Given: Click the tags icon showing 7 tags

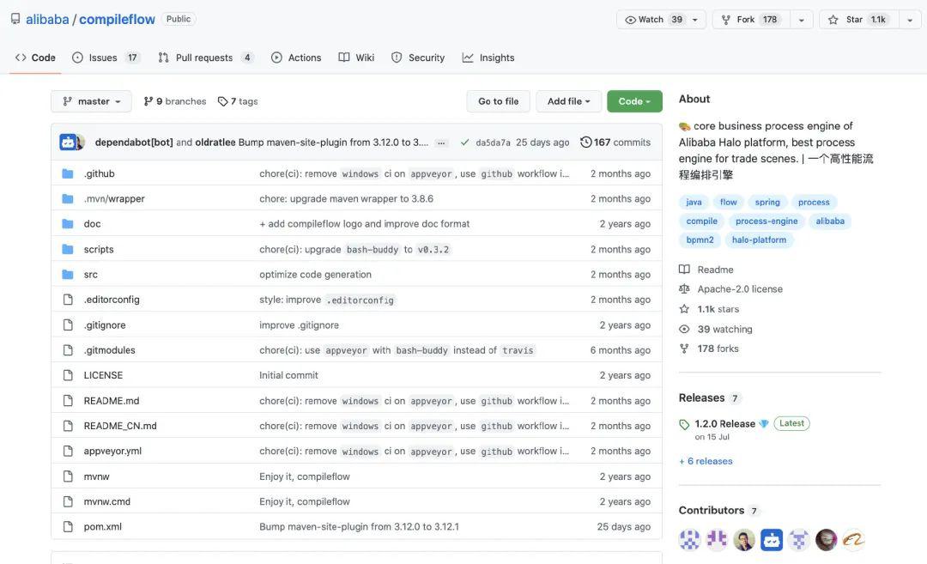Looking at the screenshot, I should (223, 101).
